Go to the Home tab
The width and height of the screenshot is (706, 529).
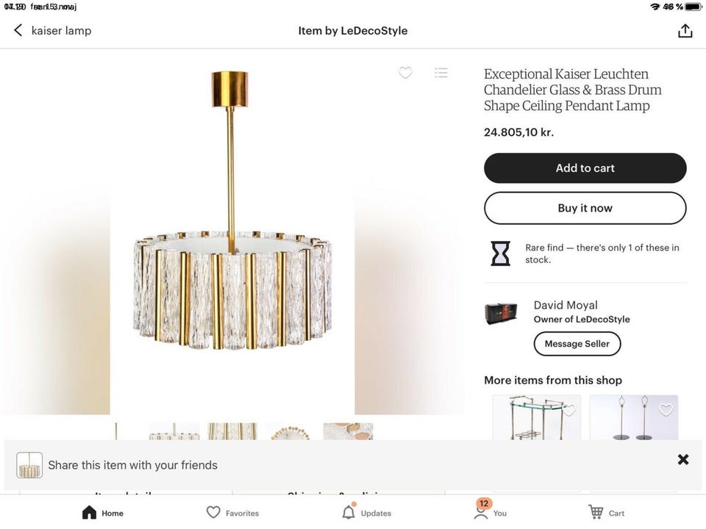pyautogui.click(x=103, y=513)
